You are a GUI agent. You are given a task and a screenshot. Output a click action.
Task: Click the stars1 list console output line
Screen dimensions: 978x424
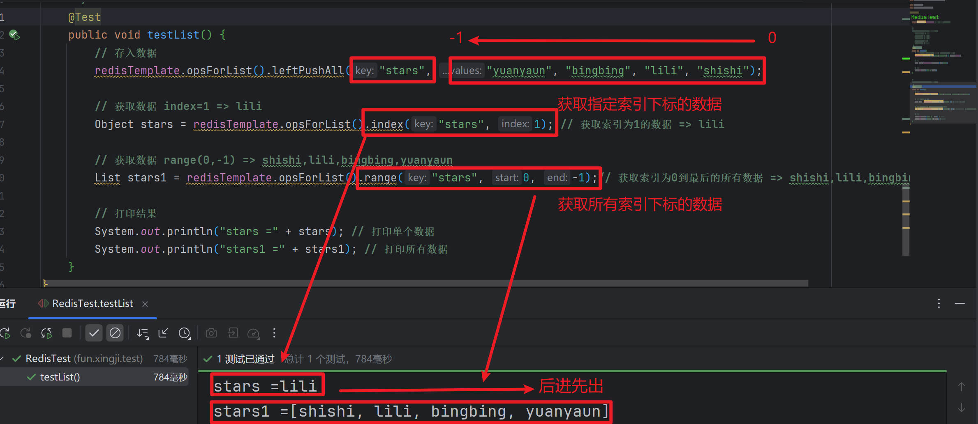click(411, 411)
